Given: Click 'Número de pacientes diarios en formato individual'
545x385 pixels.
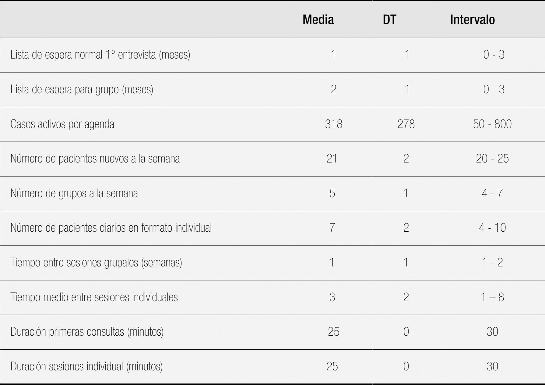Looking at the screenshot, I should [111, 228].
